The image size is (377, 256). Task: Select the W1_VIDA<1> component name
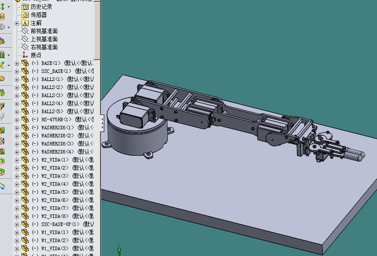[55, 232]
